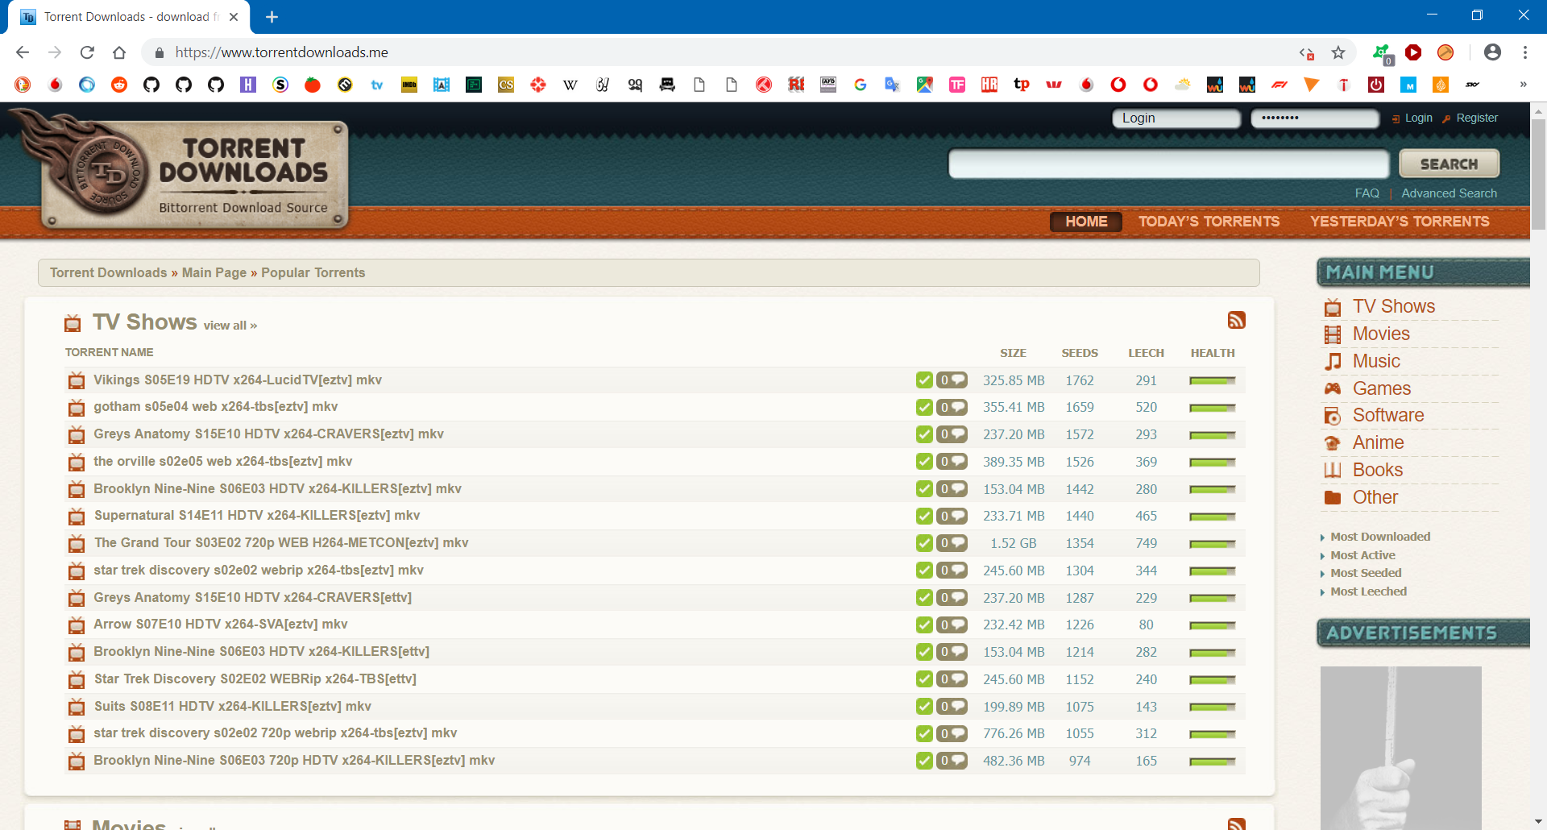This screenshot has width=1547, height=830.
Task: Open Yesterday's Torrents menu item
Action: [1400, 222]
